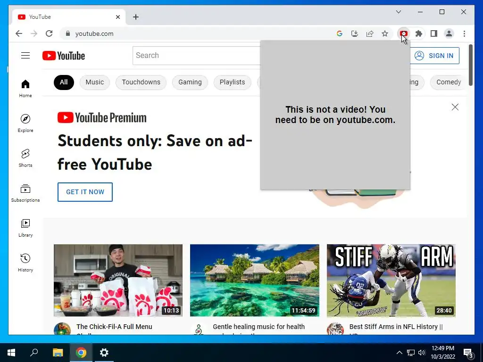Select the All filter chip
The width and height of the screenshot is (483, 362).
click(x=64, y=82)
